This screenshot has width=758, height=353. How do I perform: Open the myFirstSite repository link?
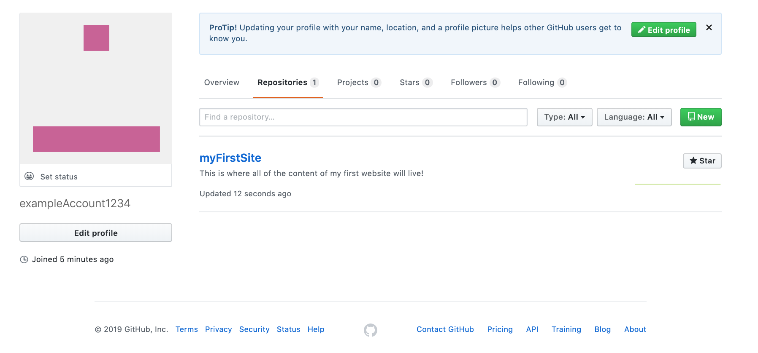[x=230, y=158]
